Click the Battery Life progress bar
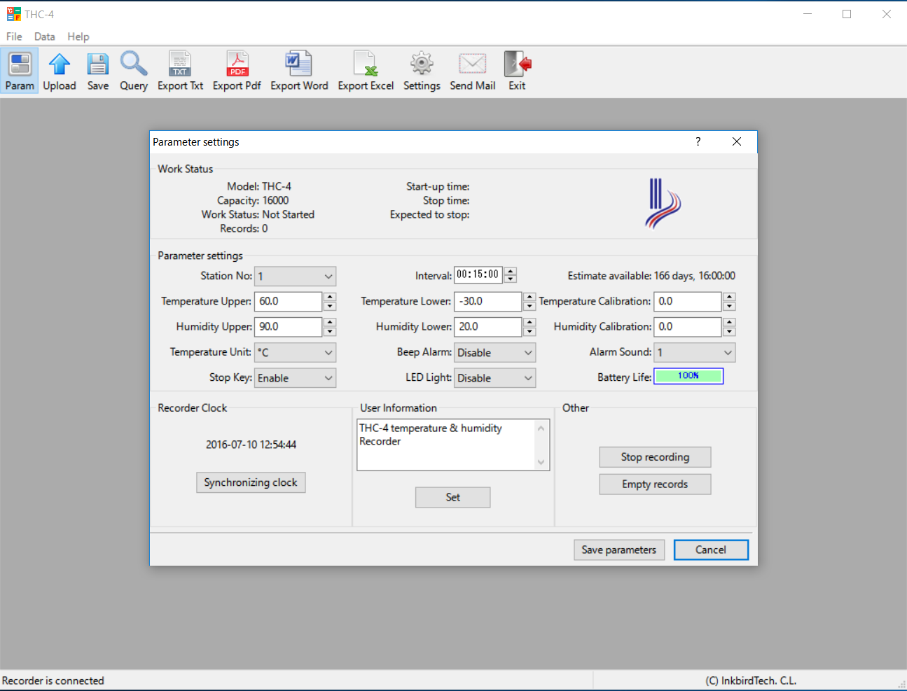The height and width of the screenshot is (691, 907). click(x=688, y=376)
